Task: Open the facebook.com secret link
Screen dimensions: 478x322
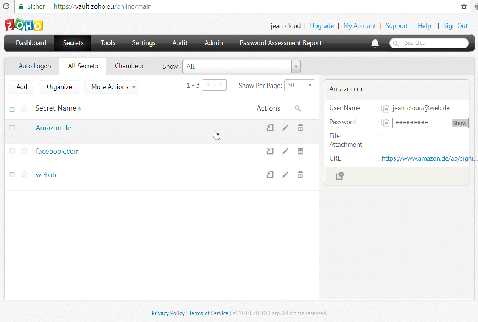Action: click(58, 151)
